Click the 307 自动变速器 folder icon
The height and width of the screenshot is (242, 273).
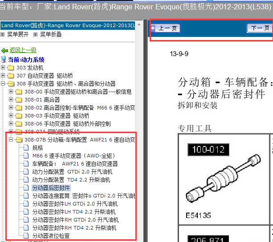(11, 76)
